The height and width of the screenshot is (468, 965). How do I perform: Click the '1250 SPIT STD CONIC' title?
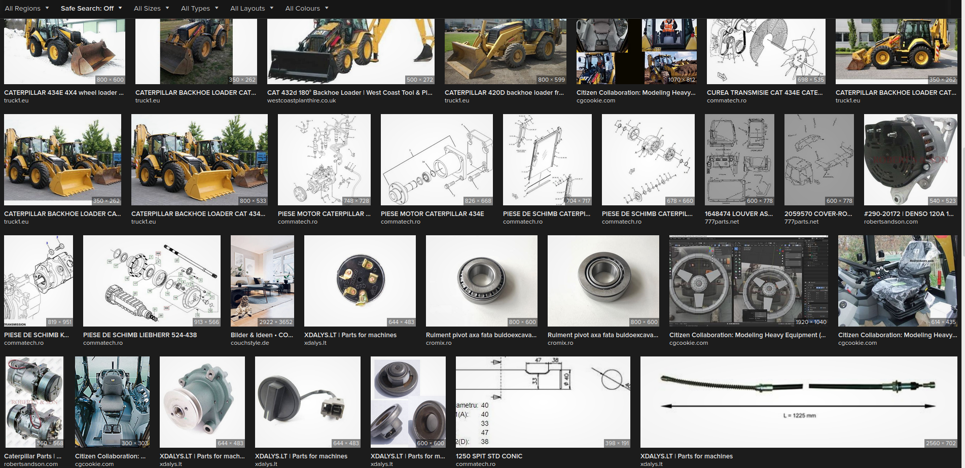click(489, 456)
